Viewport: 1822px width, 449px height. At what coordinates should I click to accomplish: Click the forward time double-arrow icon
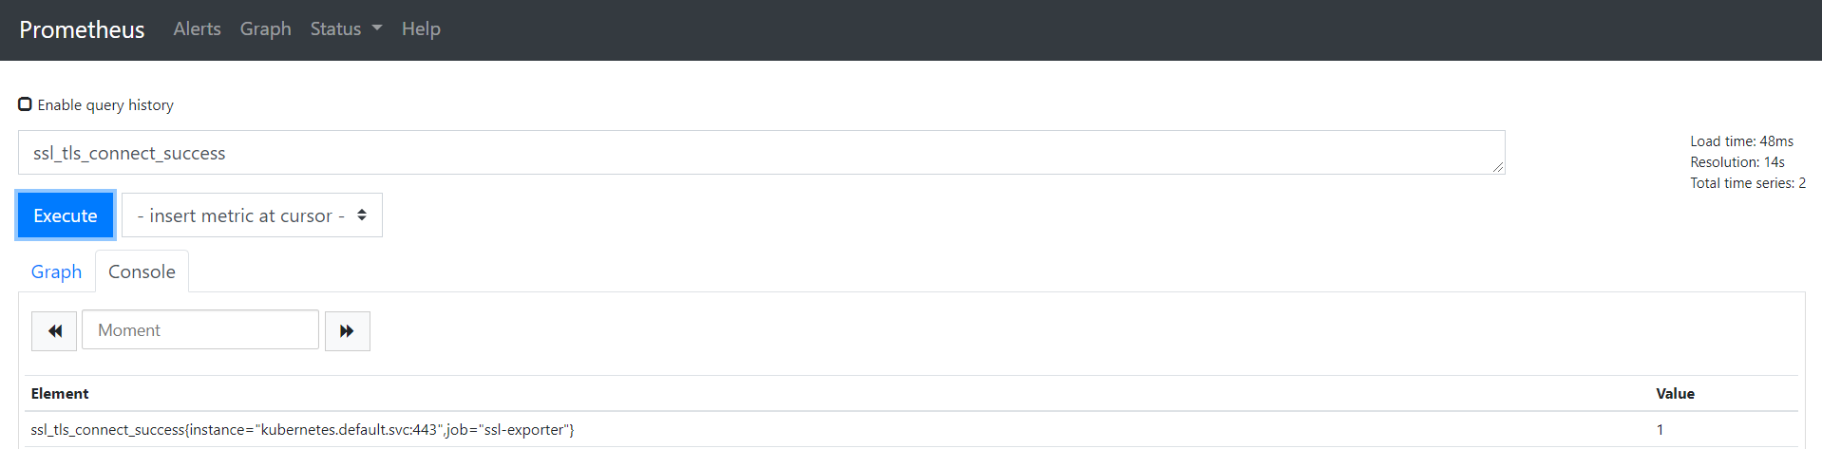(347, 330)
